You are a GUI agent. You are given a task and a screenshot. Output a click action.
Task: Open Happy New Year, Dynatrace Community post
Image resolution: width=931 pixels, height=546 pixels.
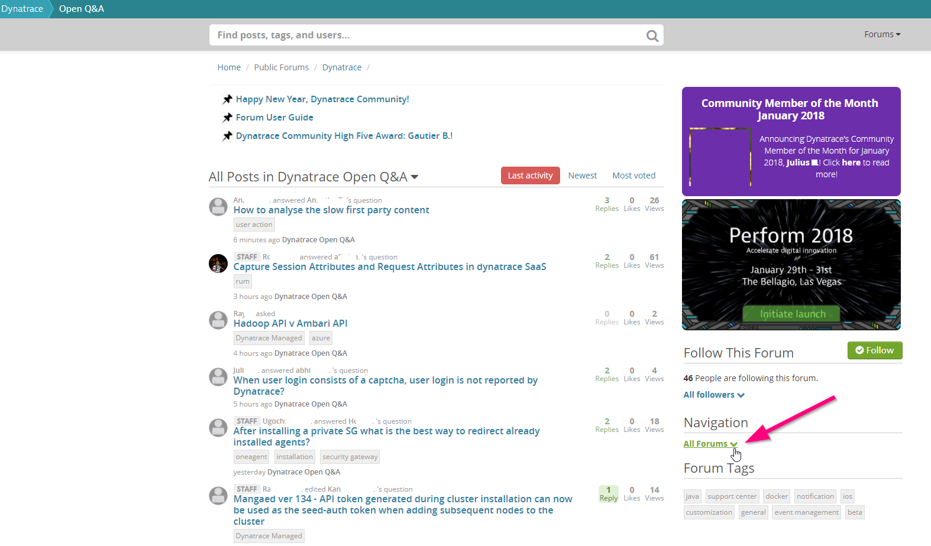pyautogui.click(x=322, y=99)
